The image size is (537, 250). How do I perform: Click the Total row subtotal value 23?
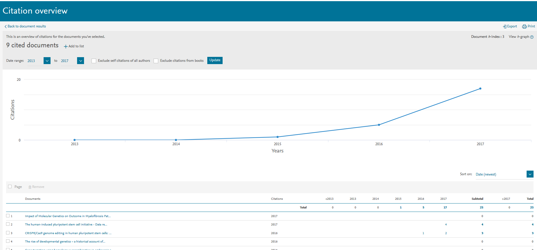481,207
